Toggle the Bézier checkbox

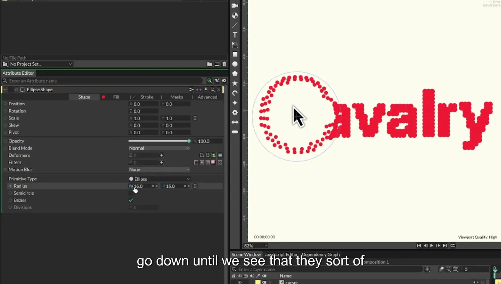click(131, 200)
